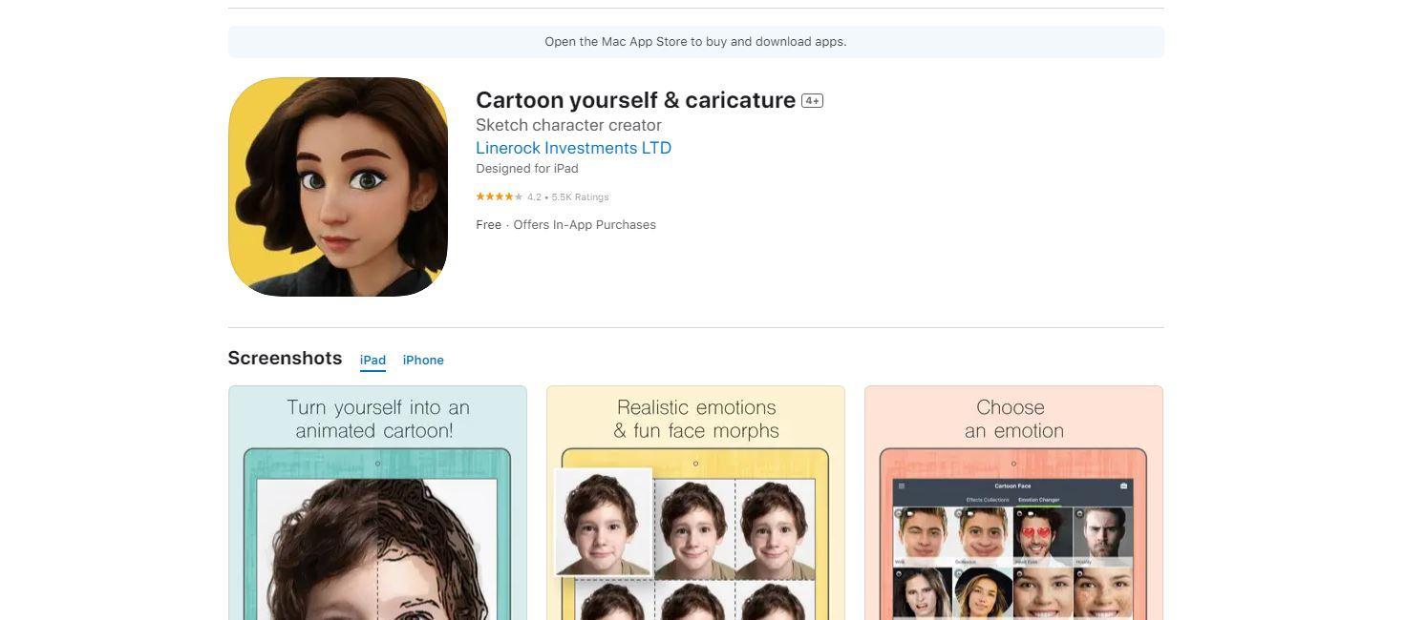Image resolution: width=1405 pixels, height=620 pixels.
Task: Open the Linerock Investments LTD developer link
Action: pyautogui.click(x=573, y=148)
